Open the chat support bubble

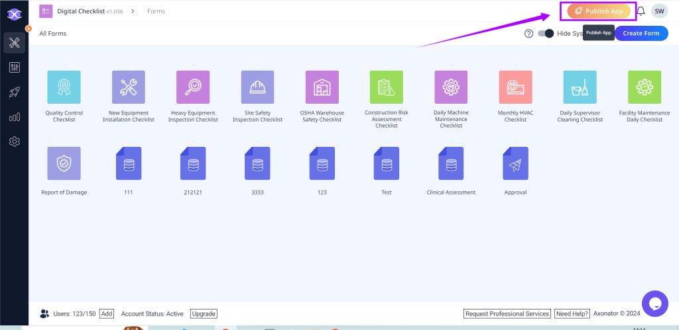(654, 304)
